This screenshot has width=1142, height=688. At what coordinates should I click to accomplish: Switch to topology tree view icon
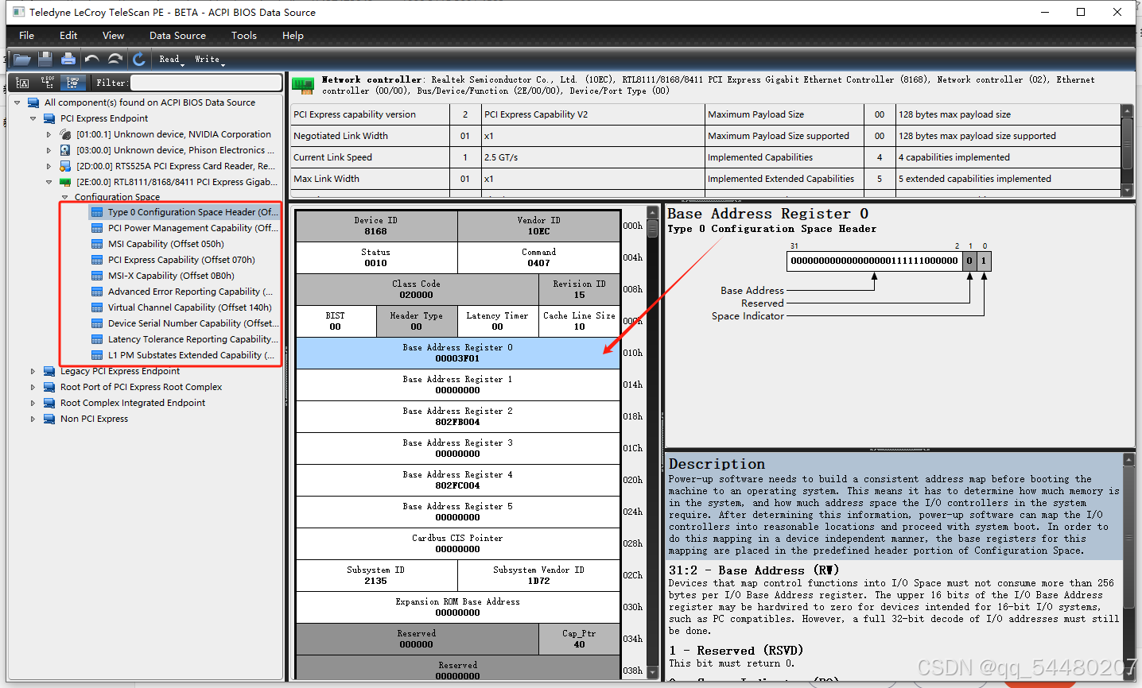pos(22,83)
